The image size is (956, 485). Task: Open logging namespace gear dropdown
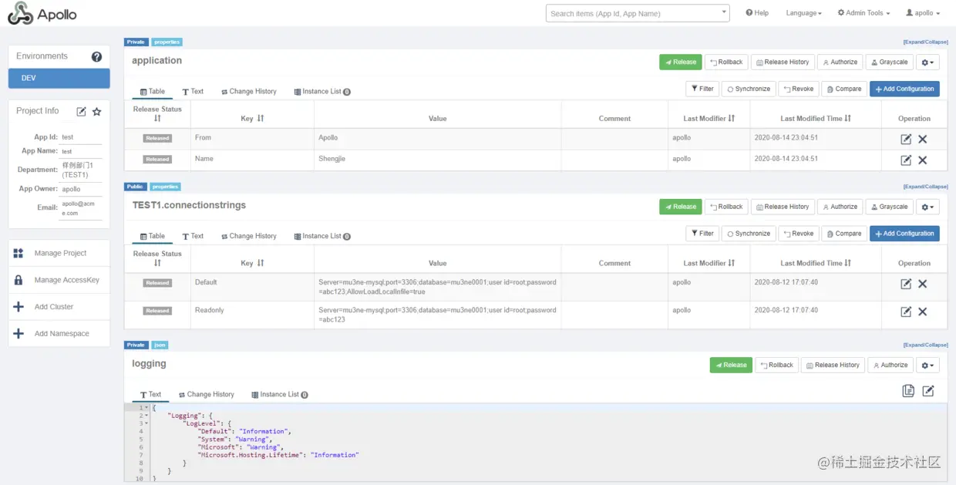[x=927, y=365]
